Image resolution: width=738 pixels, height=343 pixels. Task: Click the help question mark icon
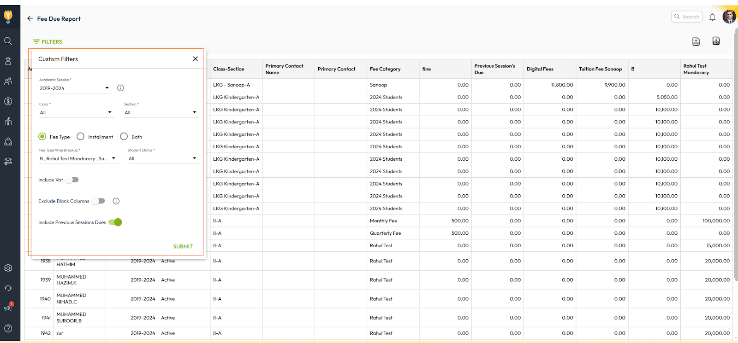(8, 328)
